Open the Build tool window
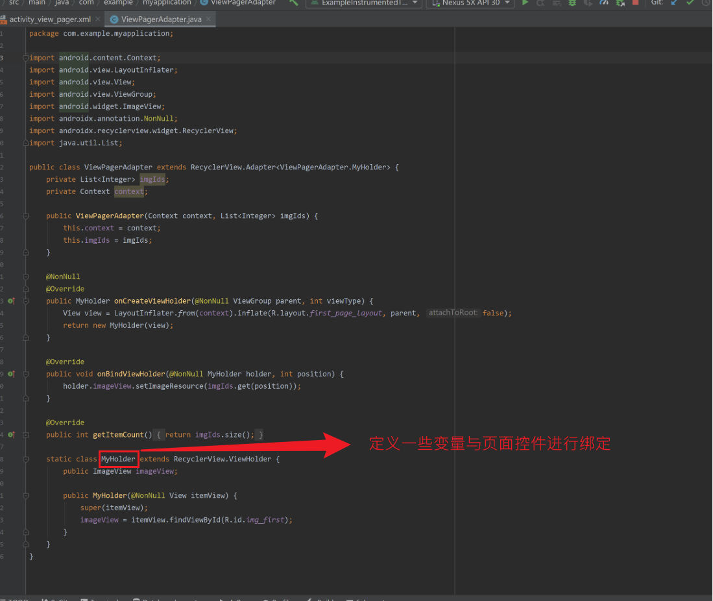Image resolution: width=713 pixels, height=601 pixels. point(322,598)
